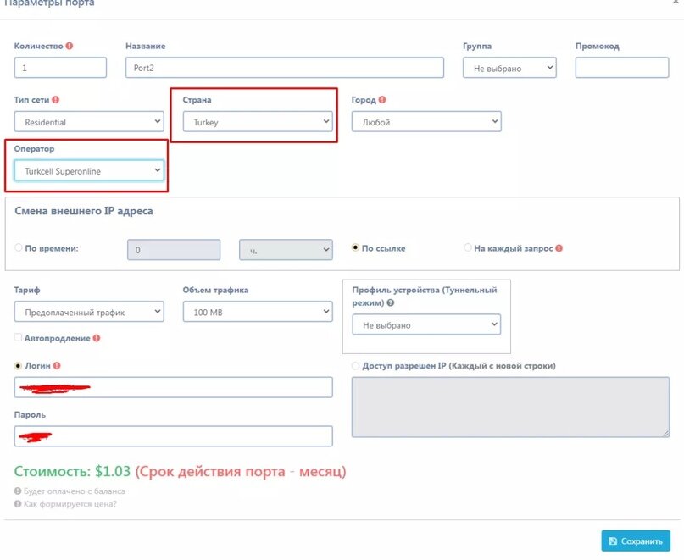Image resolution: width=684 pixels, height=560 pixels.
Task: Click the info icon before Как формируется цена
Action: [18, 504]
